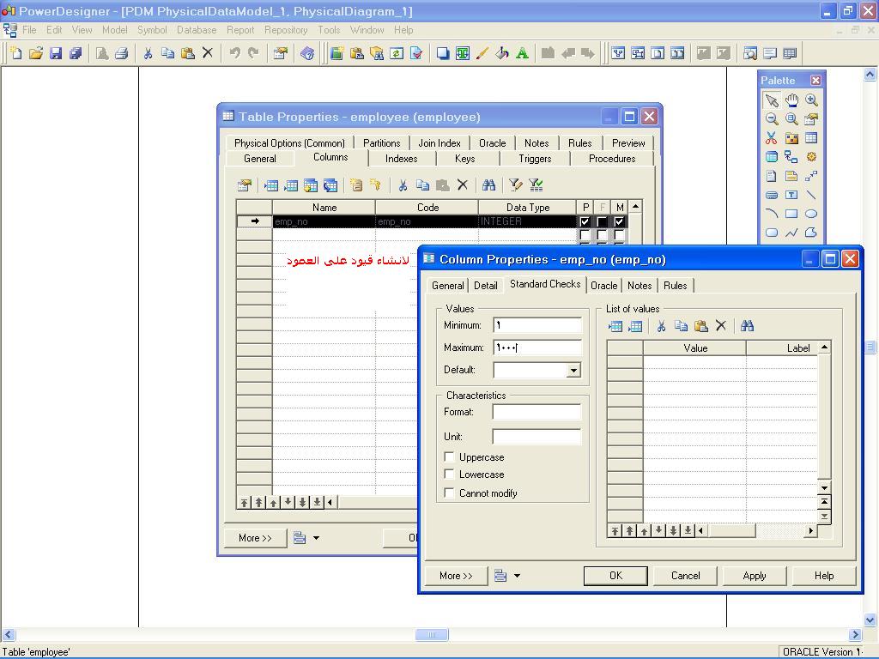Click the Cut scissors icon in the Palette
Screen dimensions: 879x659
pos(772,138)
